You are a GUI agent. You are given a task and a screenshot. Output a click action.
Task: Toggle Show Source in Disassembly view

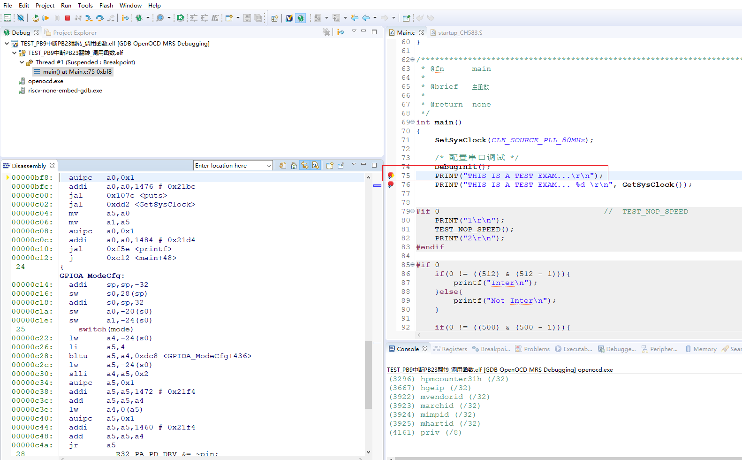coord(316,165)
